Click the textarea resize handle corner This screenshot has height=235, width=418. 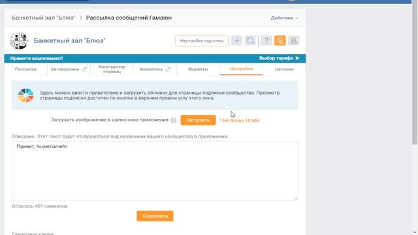[x=296, y=198]
